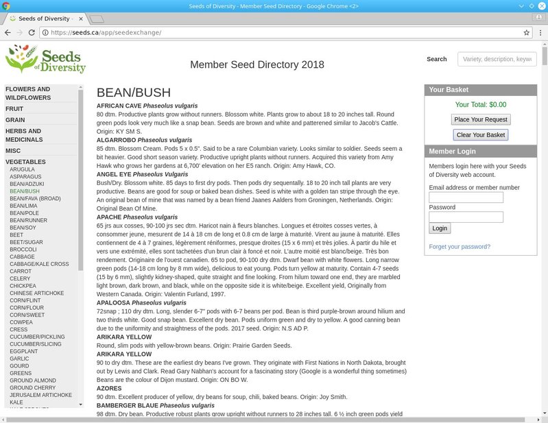This screenshot has width=548, height=423.
Task: Click the Search variety input field
Action: (x=497, y=59)
